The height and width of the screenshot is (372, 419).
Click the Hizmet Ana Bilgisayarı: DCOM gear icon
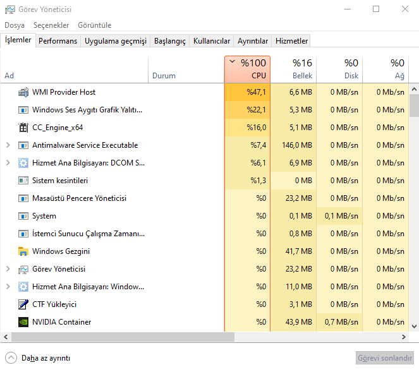(x=23, y=163)
